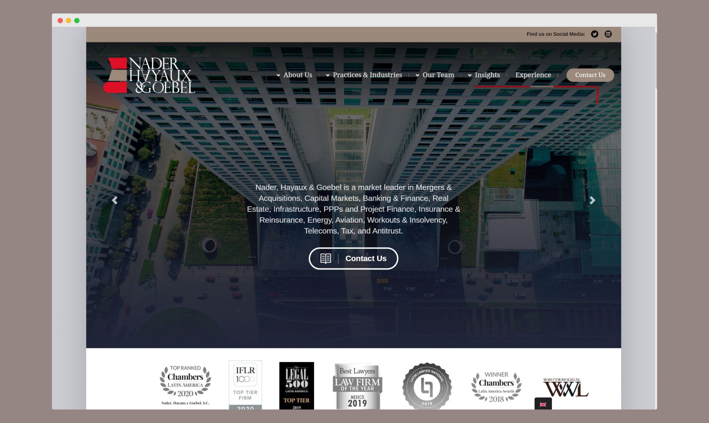The width and height of the screenshot is (709, 423).
Task: Click the Best Lawyers Law Firm 2019 badge
Action: (x=357, y=386)
